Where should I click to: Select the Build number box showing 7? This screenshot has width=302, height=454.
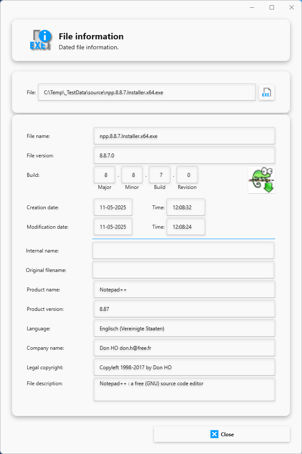[160, 175]
